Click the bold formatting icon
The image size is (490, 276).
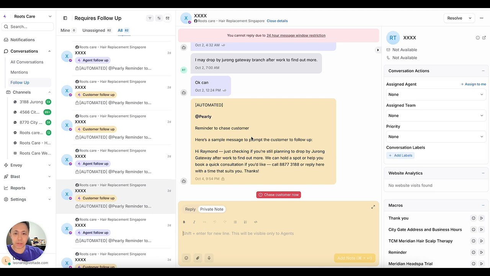184,222
